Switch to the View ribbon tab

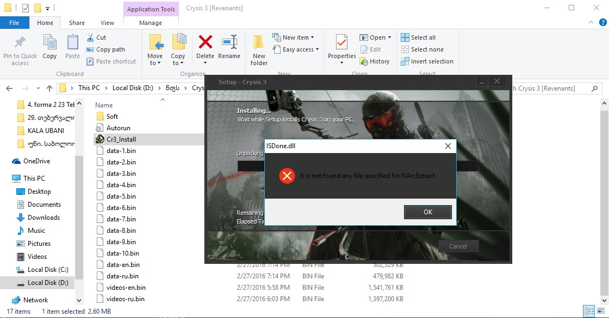pos(107,23)
